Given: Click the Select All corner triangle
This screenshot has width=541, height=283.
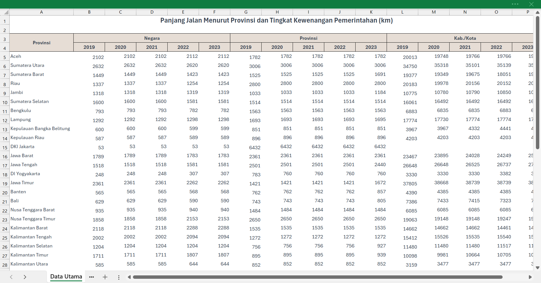Looking at the screenshot, I should 5,12.
